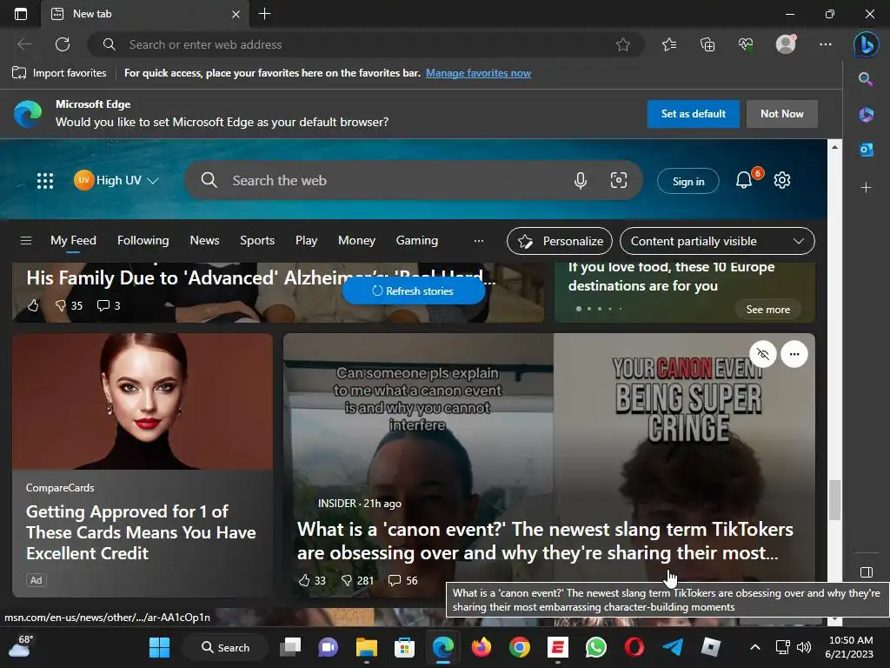
Task: Click the Search the web box
Action: 413,181
